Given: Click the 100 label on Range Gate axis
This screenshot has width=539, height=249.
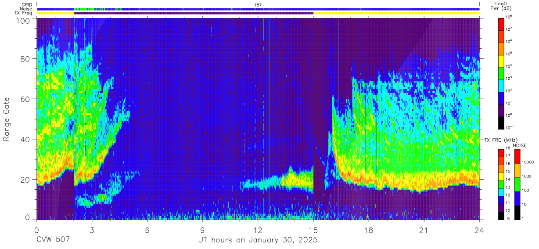Looking at the screenshot, I should (x=23, y=21).
